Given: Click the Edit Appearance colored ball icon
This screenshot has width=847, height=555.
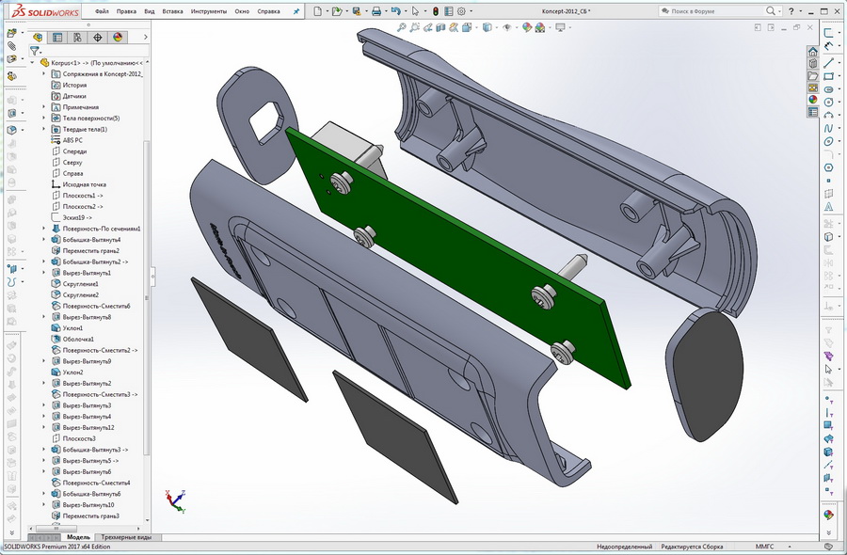Looking at the screenshot, I should coord(525,29).
